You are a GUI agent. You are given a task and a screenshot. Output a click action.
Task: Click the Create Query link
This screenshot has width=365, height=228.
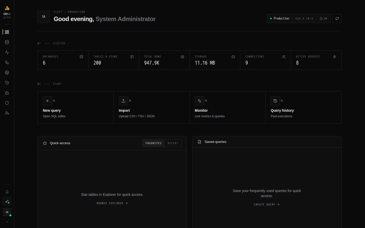(267, 204)
